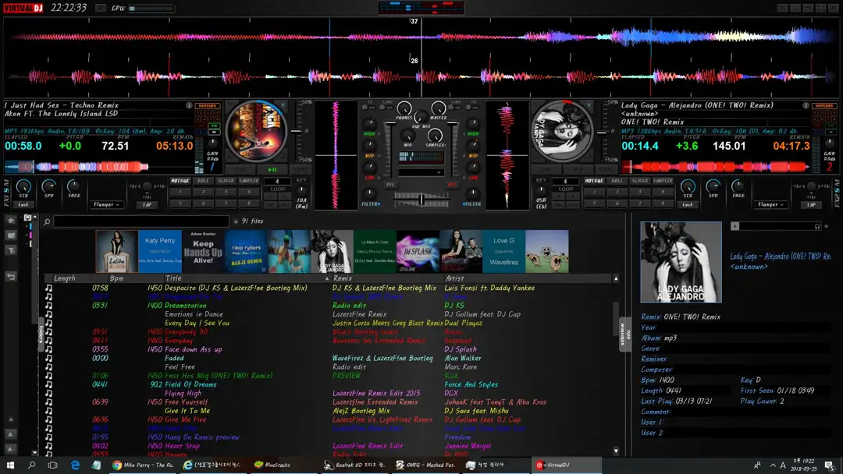Toggle right deck SYNC button
The image size is (843, 474).
click(606, 170)
